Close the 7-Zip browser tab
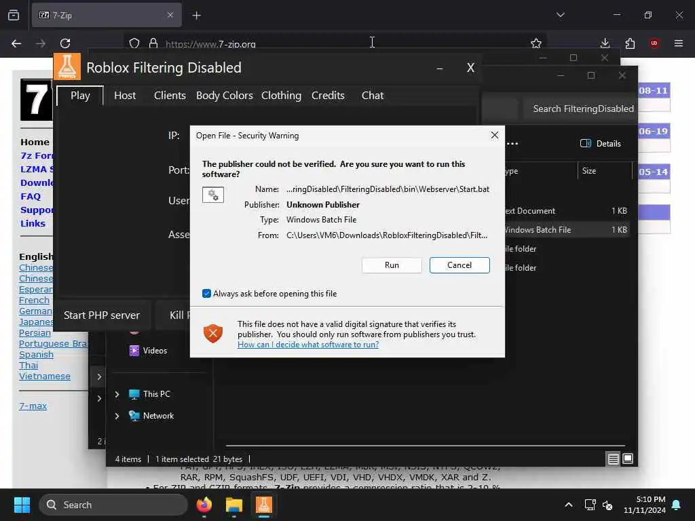 (170, 15)
